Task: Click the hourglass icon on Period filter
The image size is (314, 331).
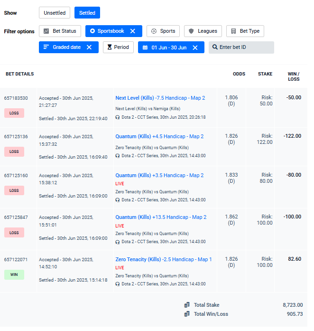Action: pos(110,47)
